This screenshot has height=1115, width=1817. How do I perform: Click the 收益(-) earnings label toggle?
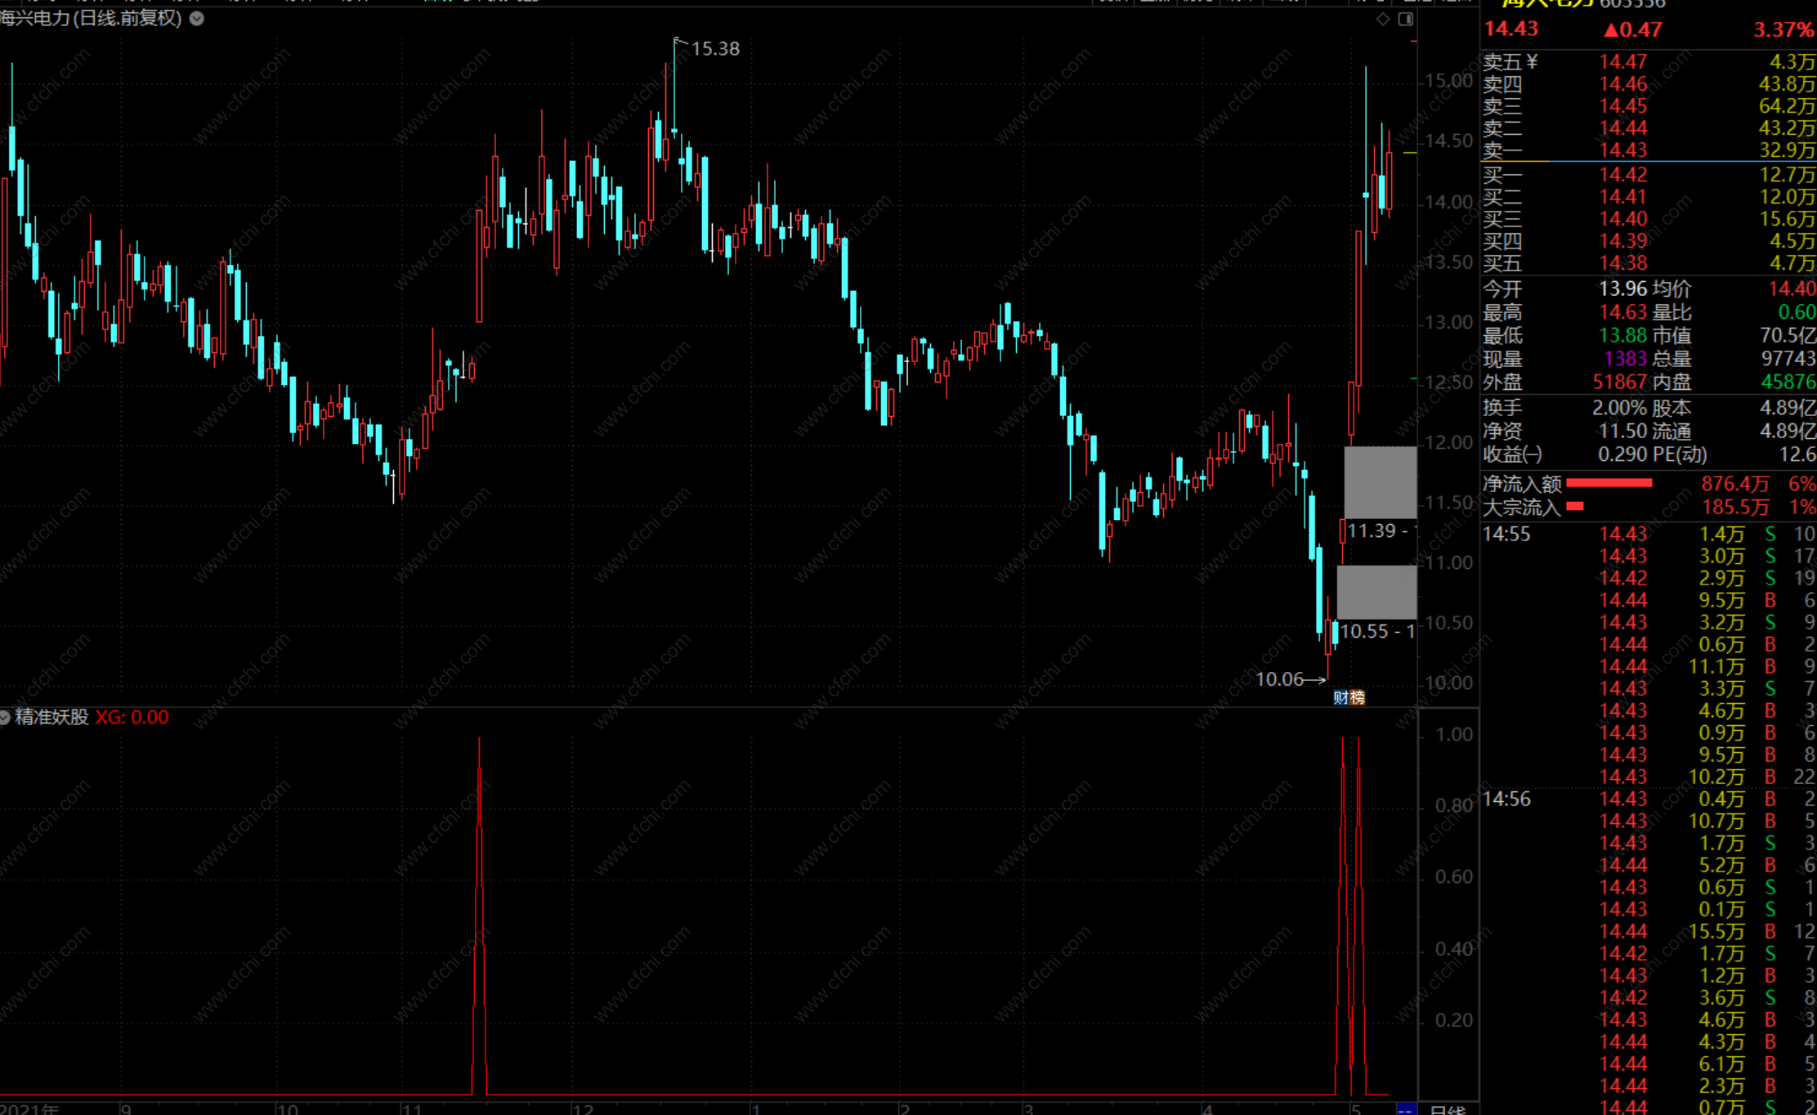(1513, 454)
